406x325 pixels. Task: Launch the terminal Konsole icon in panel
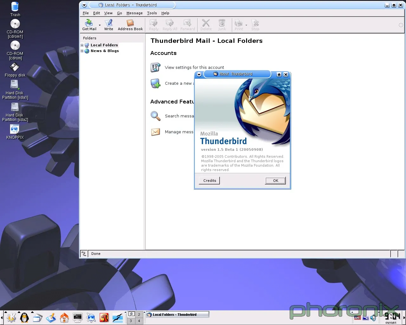78,317
